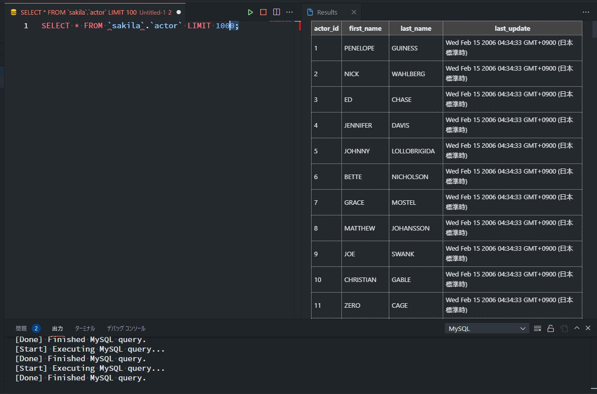This screenshot has height=394, width=597.
Task: Open editor More Actions ellipsis menu
Action: coord(289,12)
